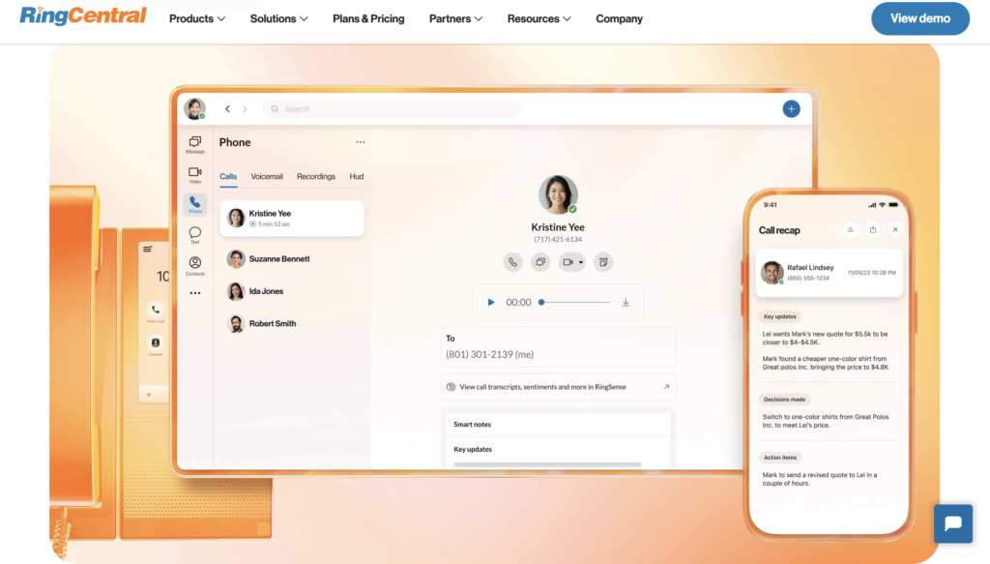Go forward with the right arrow

(x=245, y=108)
